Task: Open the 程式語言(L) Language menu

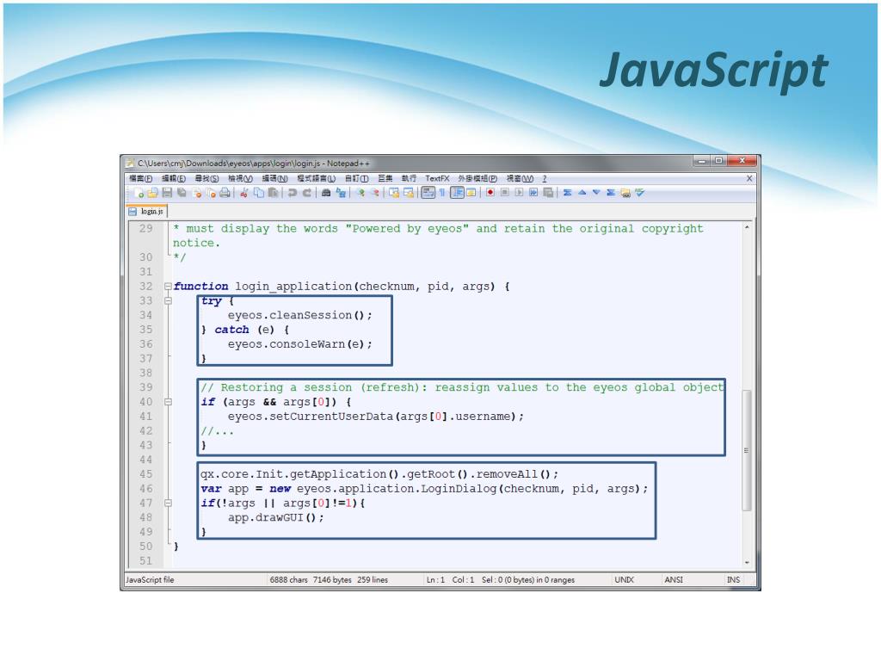Action: 317,178
